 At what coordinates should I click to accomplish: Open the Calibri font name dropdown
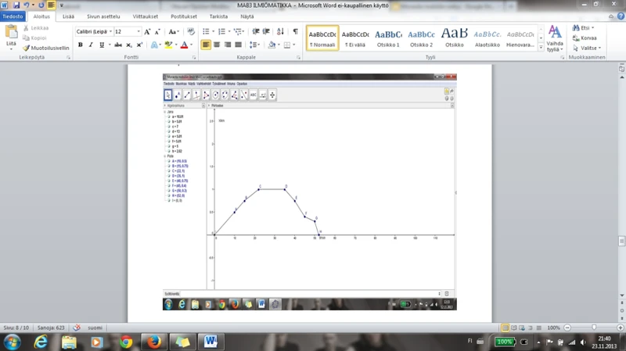click(x=109, y=32)
